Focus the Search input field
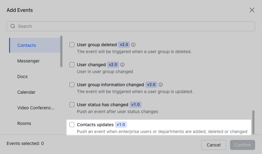 point(131,26)
